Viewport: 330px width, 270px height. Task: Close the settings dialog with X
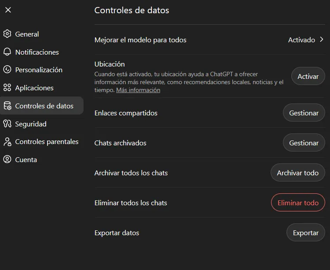(8, 10)
